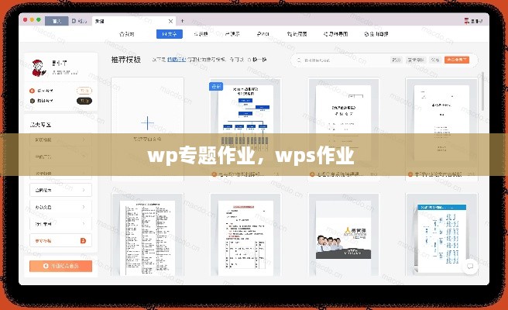Switch to the dark blue home tab

pyautogui.click(x=57, y=21)
